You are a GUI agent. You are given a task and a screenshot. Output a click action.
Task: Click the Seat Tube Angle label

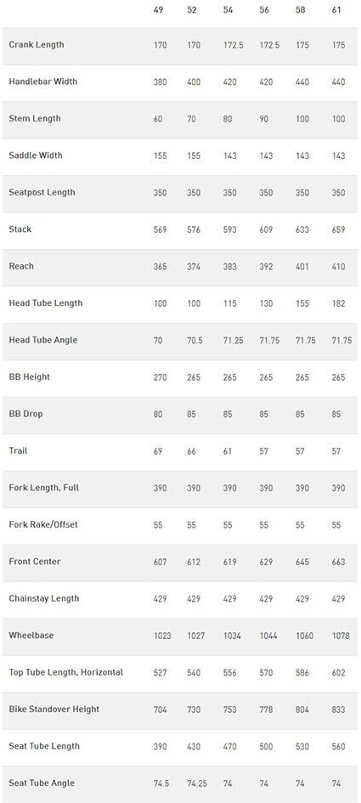click(x=42, y=783)
